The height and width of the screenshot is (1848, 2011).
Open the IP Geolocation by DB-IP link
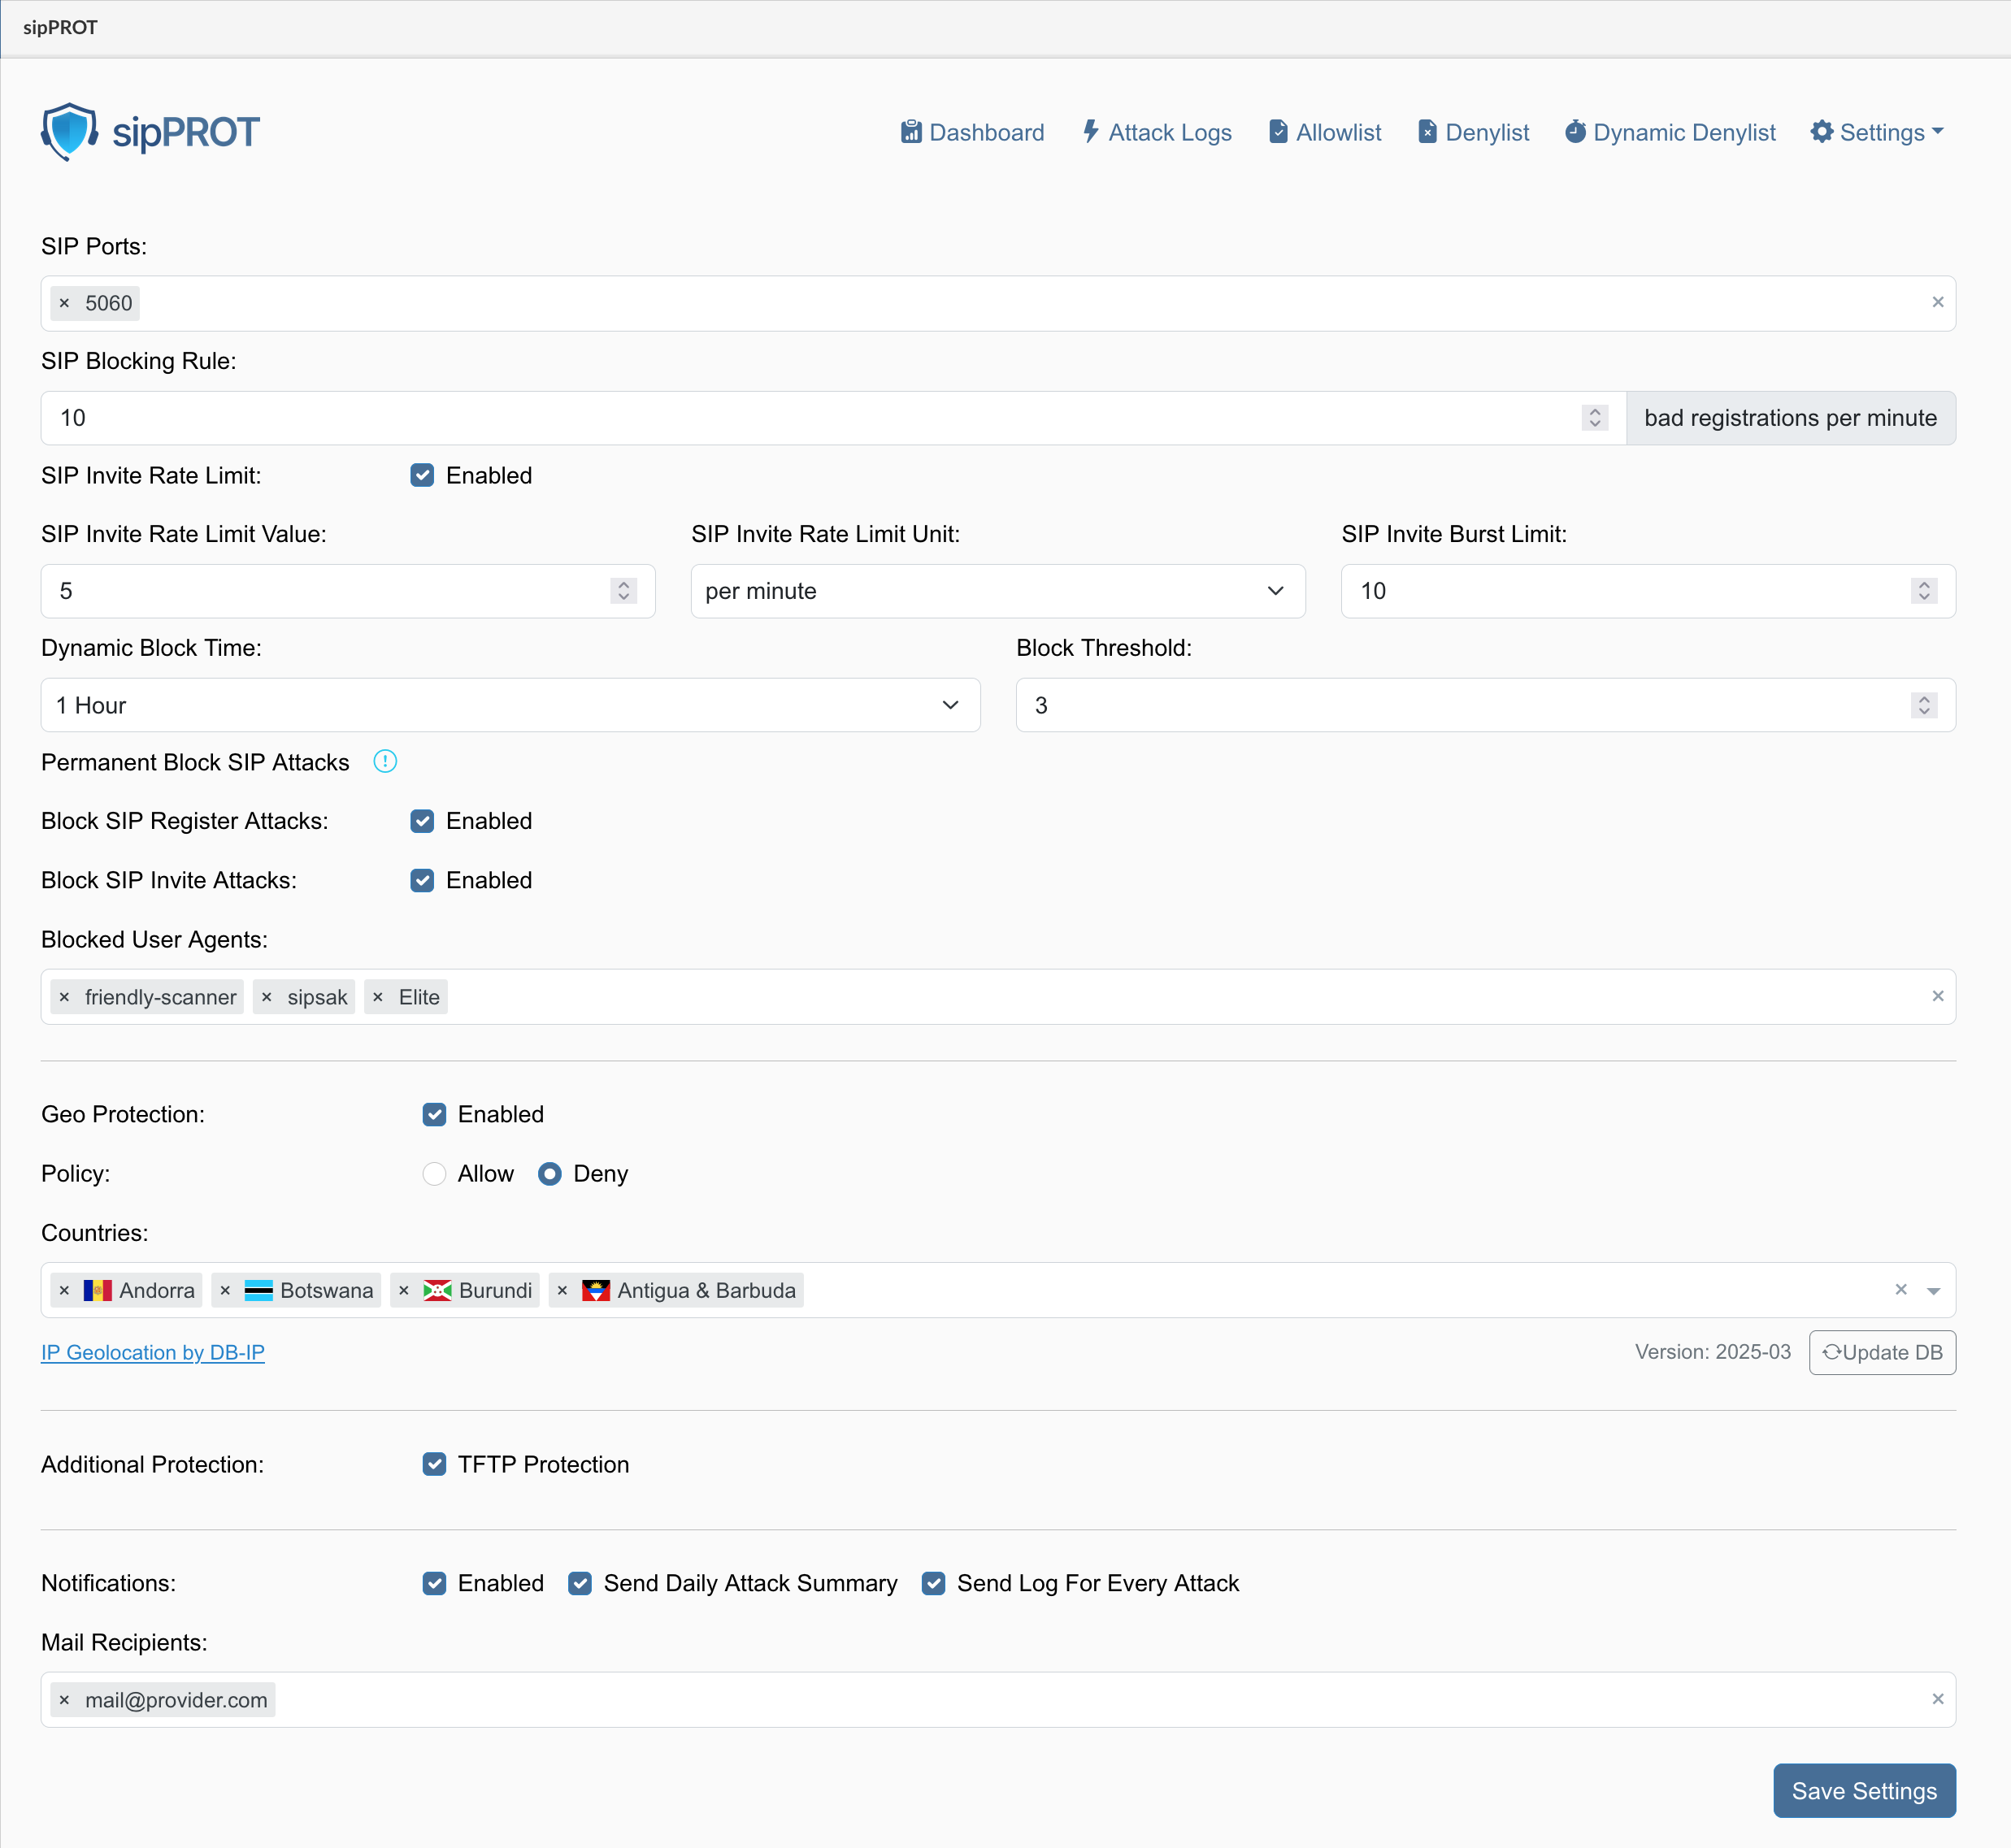tap(153, 1352)
